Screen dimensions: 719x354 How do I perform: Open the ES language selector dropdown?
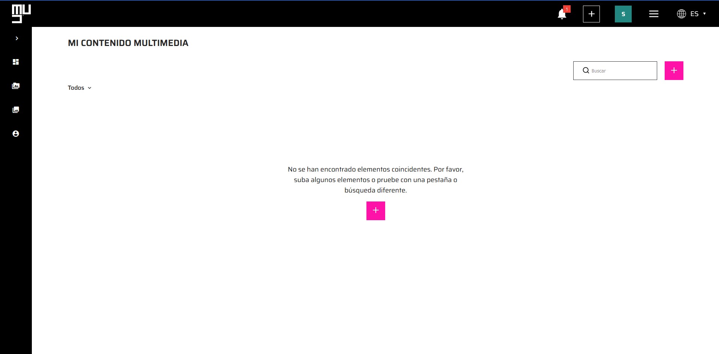coord(692,14)
